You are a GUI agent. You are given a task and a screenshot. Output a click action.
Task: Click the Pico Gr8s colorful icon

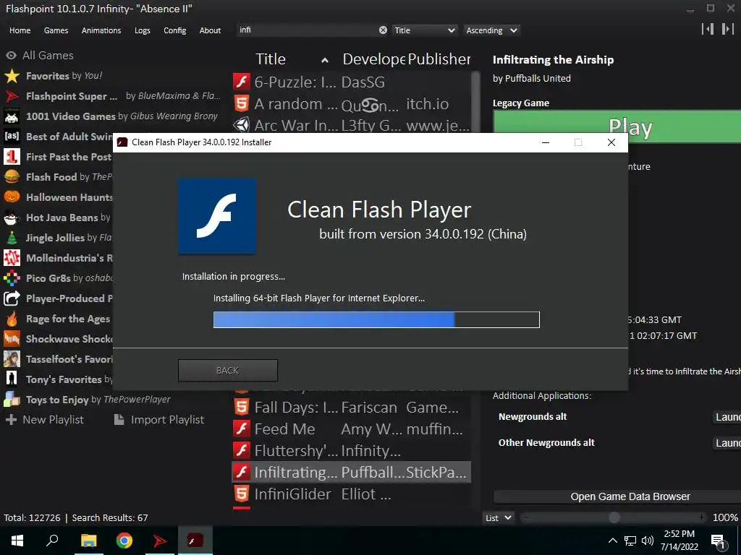click(x=12, y=278)
